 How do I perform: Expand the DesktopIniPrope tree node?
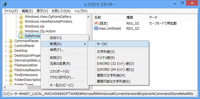tap(6, 56)
